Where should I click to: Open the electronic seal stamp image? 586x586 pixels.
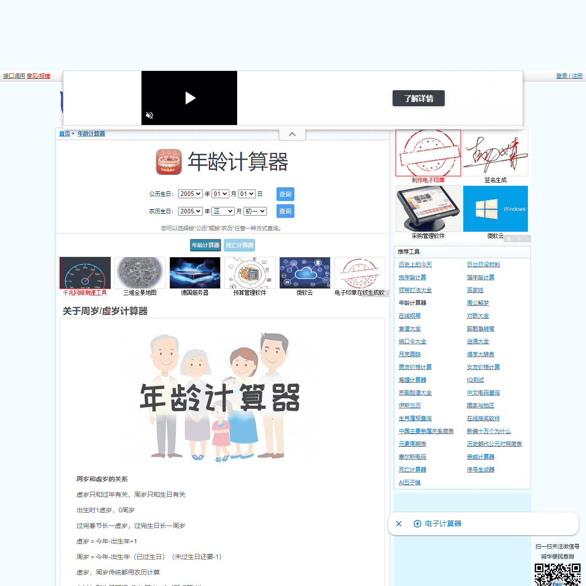428,153
